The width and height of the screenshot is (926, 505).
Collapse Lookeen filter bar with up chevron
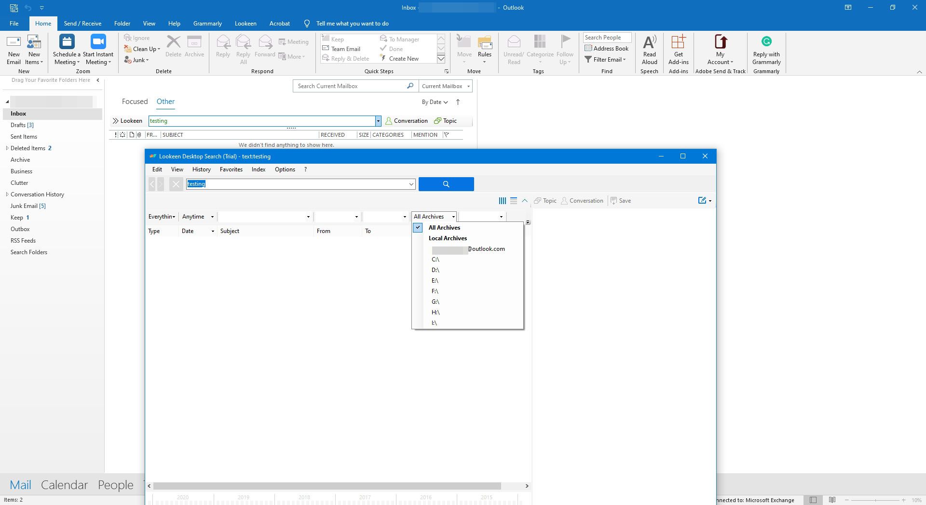[x=525, y=201]
